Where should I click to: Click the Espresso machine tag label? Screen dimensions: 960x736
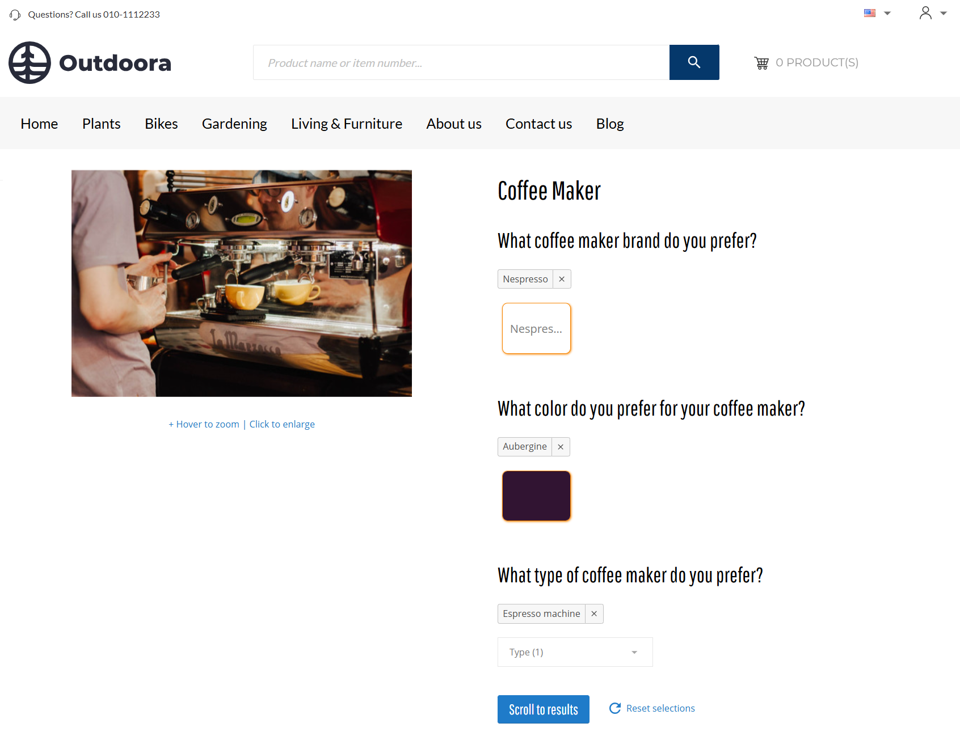click(541, 614)
